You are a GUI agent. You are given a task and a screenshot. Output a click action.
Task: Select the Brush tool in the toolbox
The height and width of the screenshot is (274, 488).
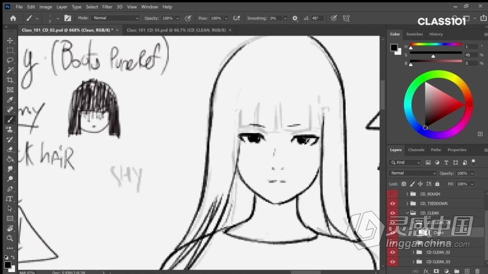pyautogui.click(x=10, y=120)
